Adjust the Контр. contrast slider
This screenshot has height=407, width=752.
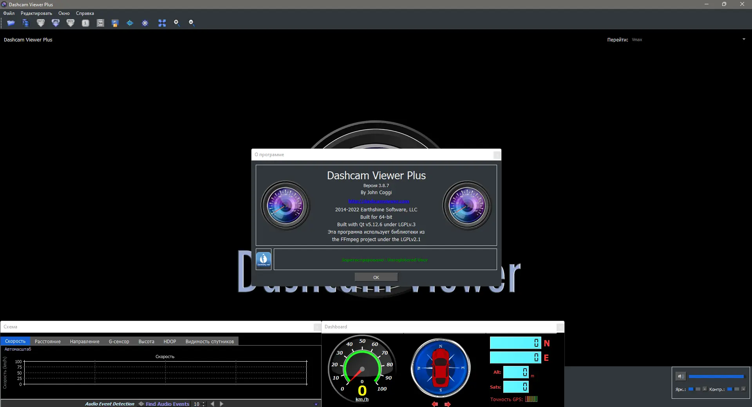pos(733,389)
